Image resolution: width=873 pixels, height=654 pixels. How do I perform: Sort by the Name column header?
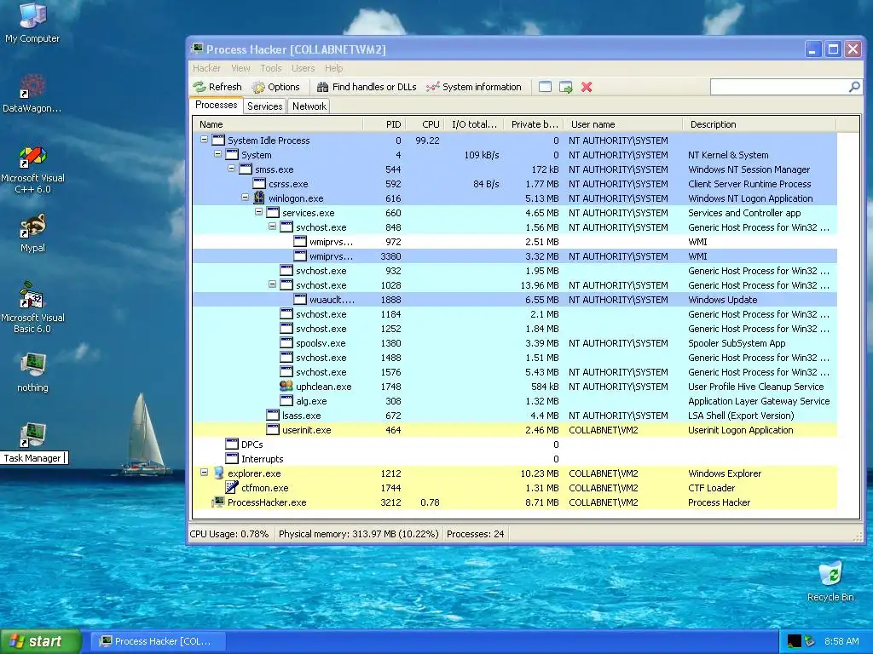(x=278, y=124)
